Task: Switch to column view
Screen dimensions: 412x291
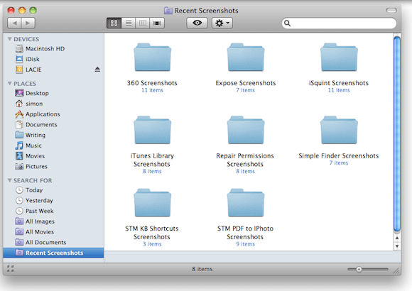Action: 143,23
